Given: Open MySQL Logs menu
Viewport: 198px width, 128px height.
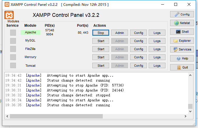Looking at the screenshot, I should click(157, 41).
